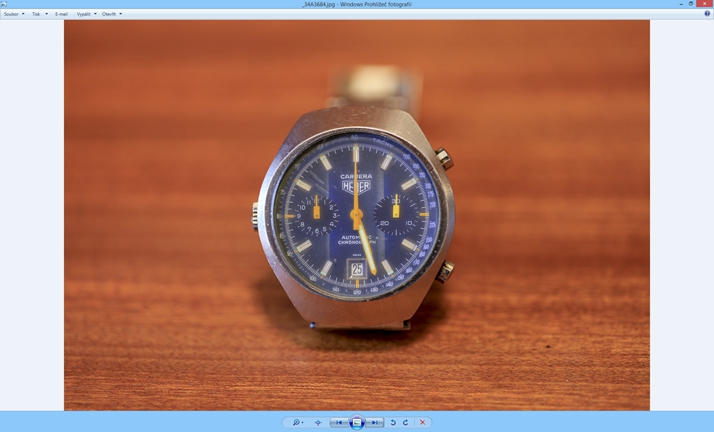Expand the Vypálit dropdown
714x432 pixels.
(86, 14)
